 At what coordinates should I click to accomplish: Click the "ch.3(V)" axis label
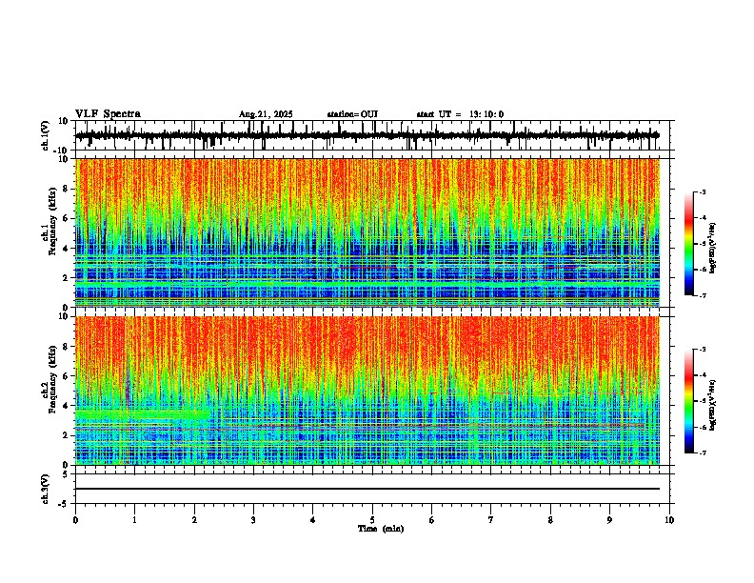[46, 489]
